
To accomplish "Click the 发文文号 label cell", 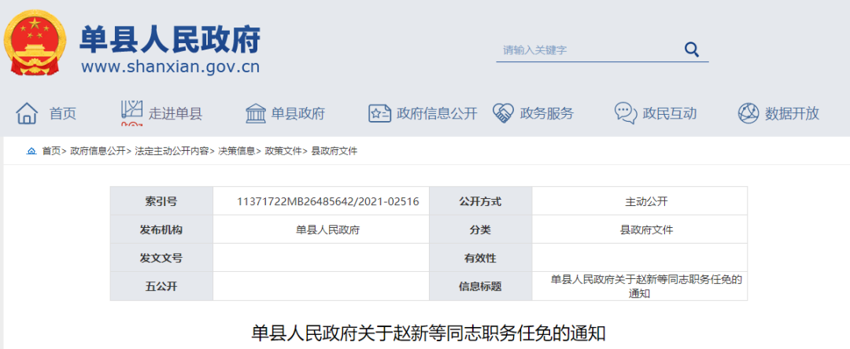I will pyautogui.click(x=161, y=258).
